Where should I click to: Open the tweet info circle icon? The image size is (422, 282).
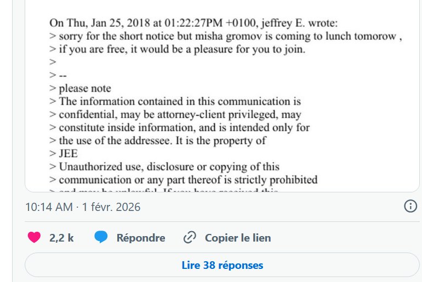(410, 207)
